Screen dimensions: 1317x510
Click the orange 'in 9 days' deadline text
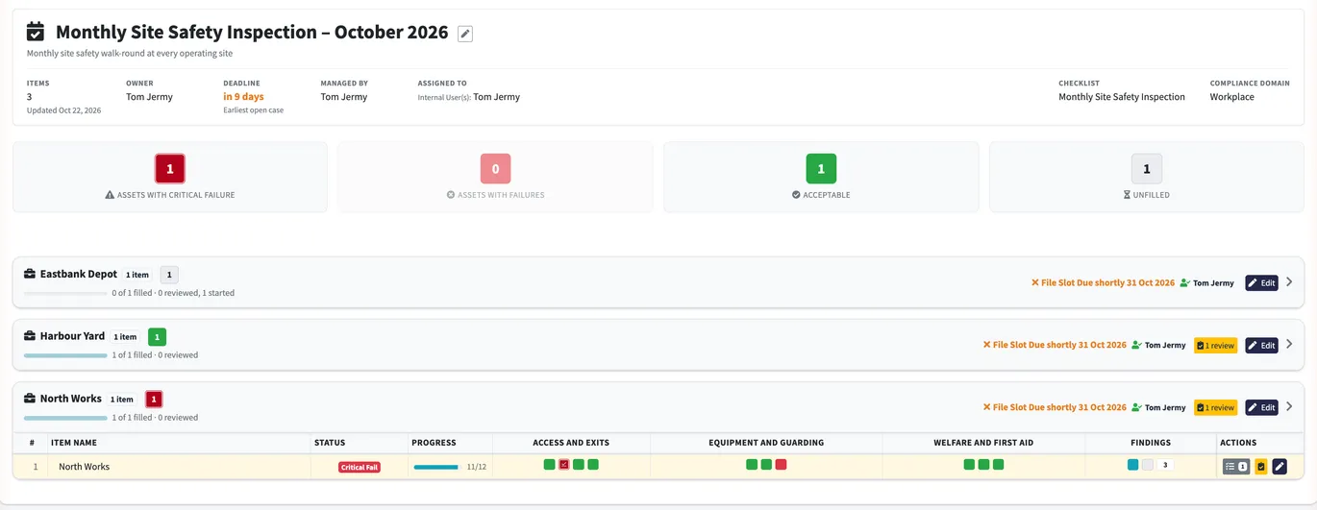point(243,97)
